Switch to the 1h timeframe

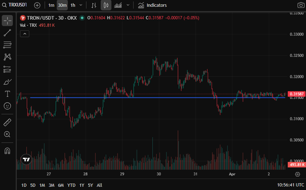[x=73, y=5]
